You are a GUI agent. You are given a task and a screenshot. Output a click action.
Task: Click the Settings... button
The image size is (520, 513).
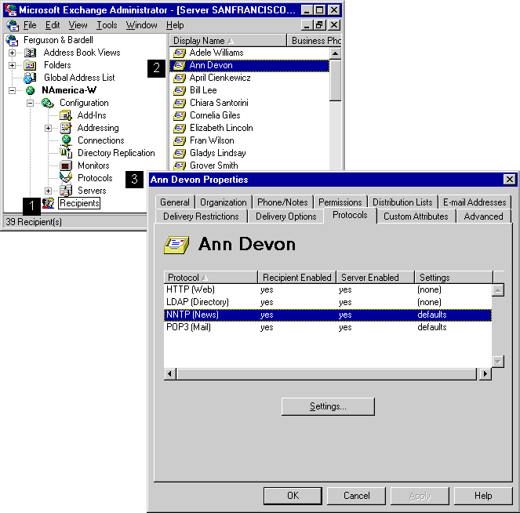tap(328, 406)
